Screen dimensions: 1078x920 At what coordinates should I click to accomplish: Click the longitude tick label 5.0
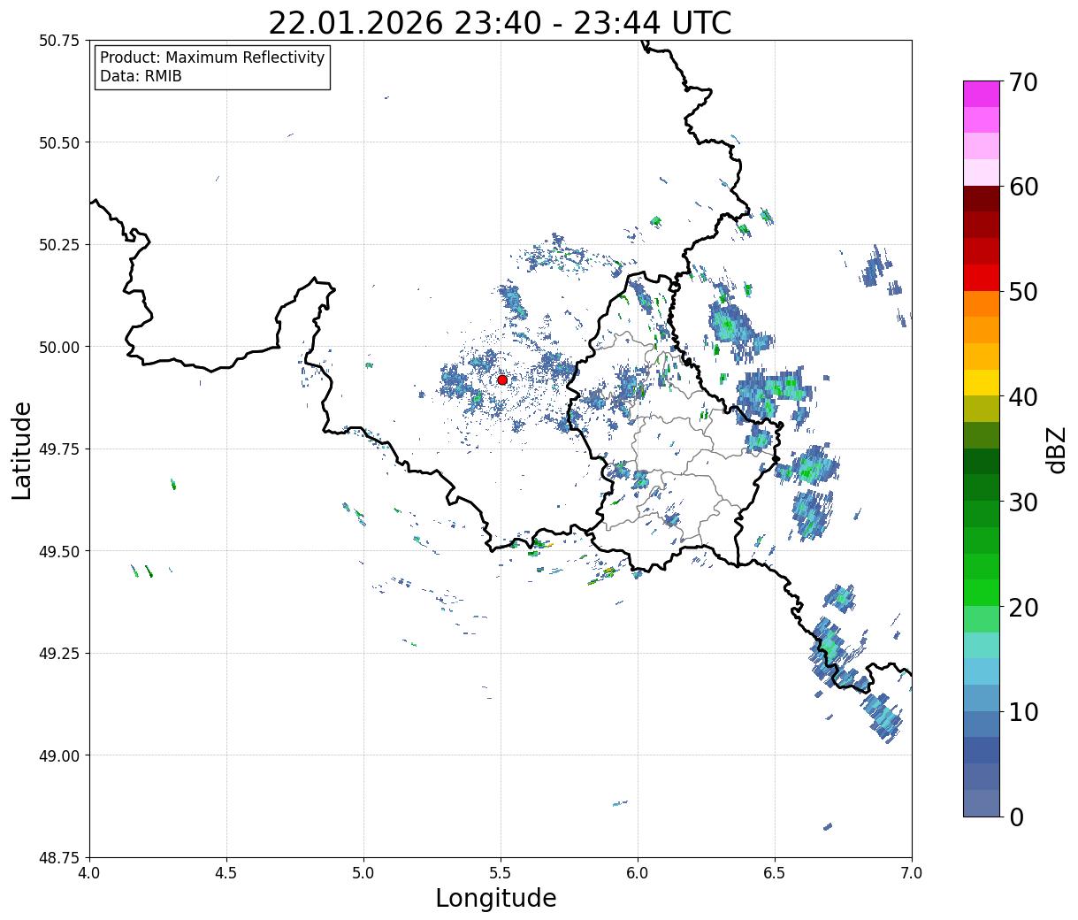363,872
